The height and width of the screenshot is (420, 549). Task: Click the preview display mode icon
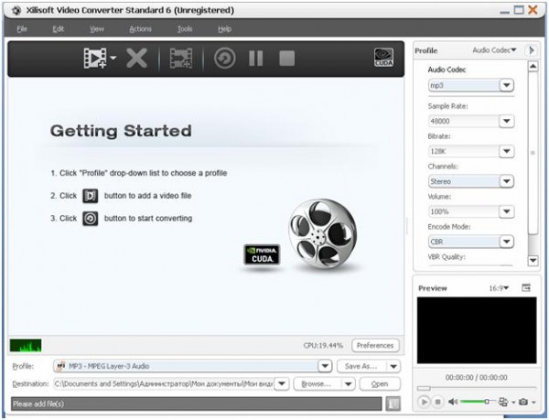click(x=503, y=402)
